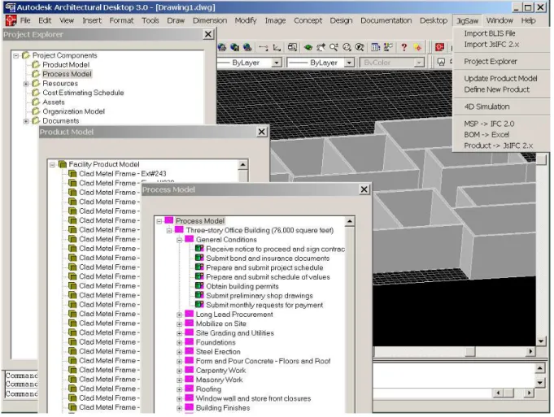Select Process Model in Project Explorer tree
The height and width of the screenshot is (417, 554).
(x=67, y=74)
